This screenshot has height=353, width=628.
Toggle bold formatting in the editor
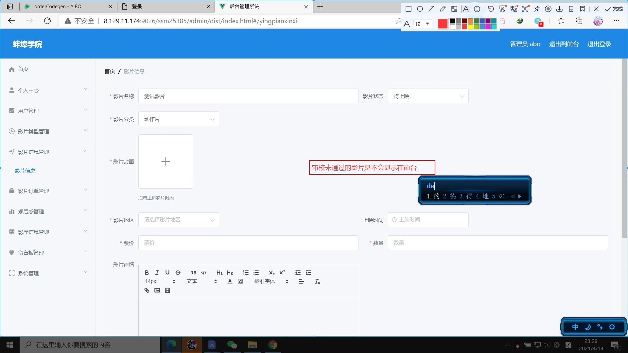pos(147,273)
